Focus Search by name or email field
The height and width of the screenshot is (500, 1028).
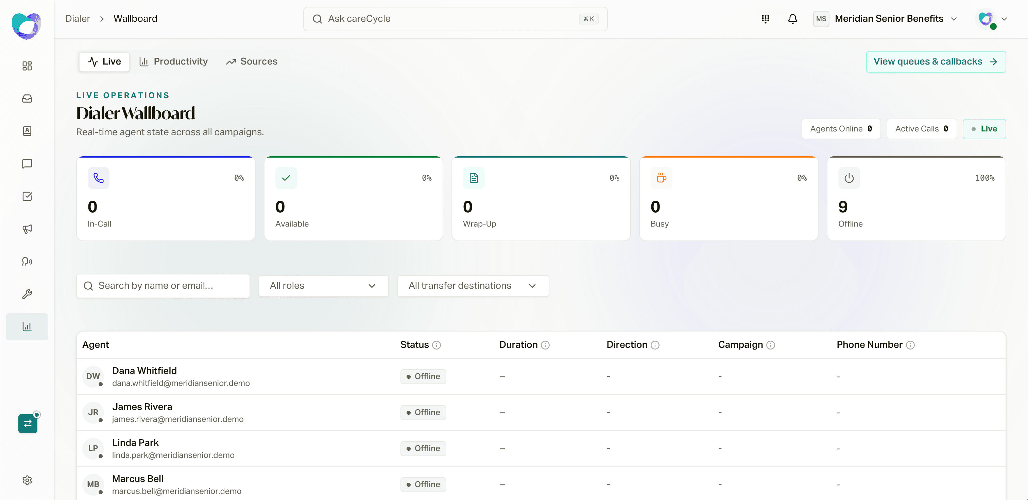pos(163,286)
